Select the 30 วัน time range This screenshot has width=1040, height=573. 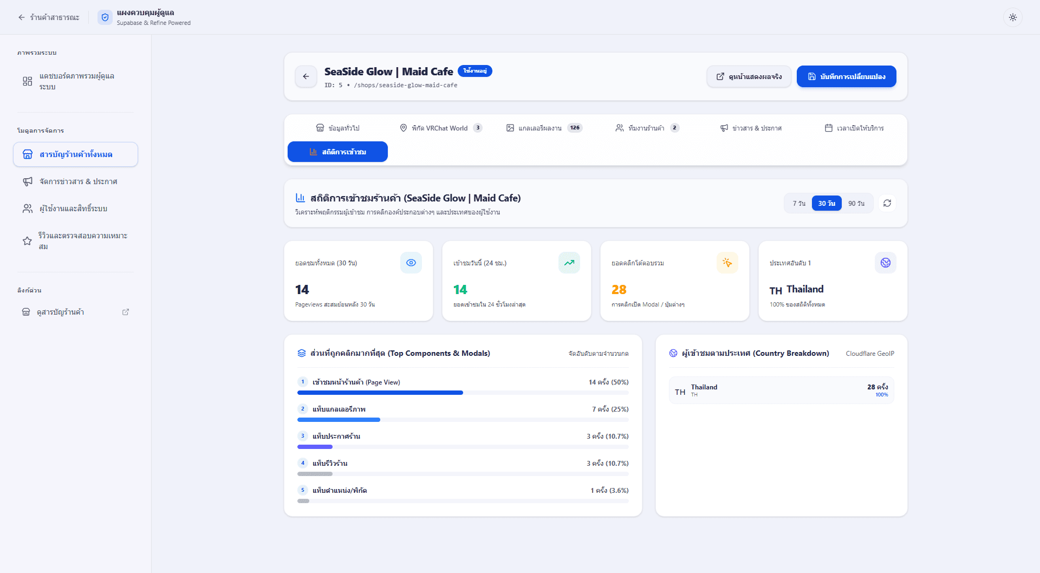coord(827,204)
